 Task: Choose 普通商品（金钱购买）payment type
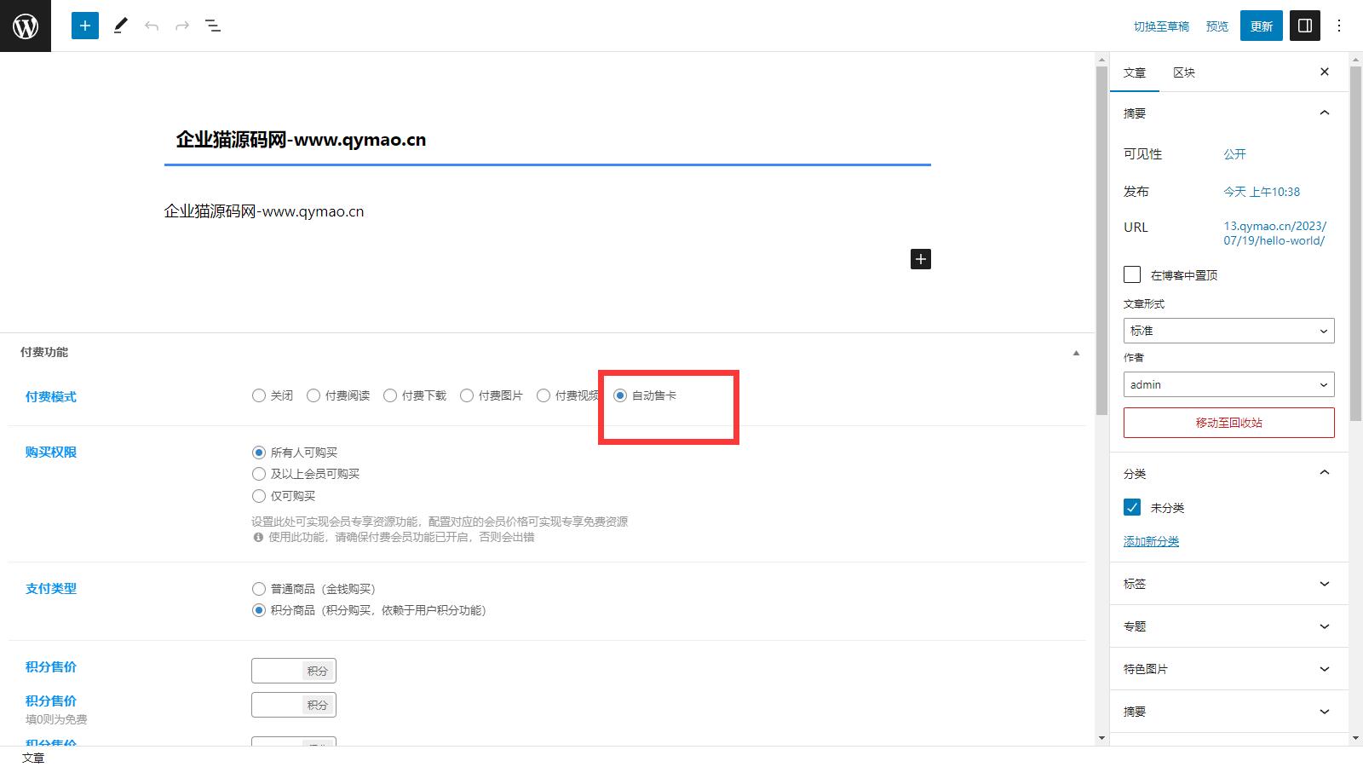(x=259, y=589)
